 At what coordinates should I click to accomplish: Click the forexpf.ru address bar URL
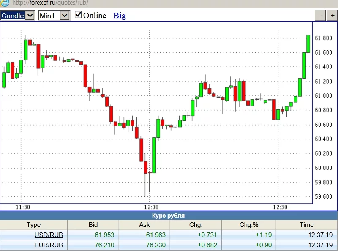pos(50,3)
